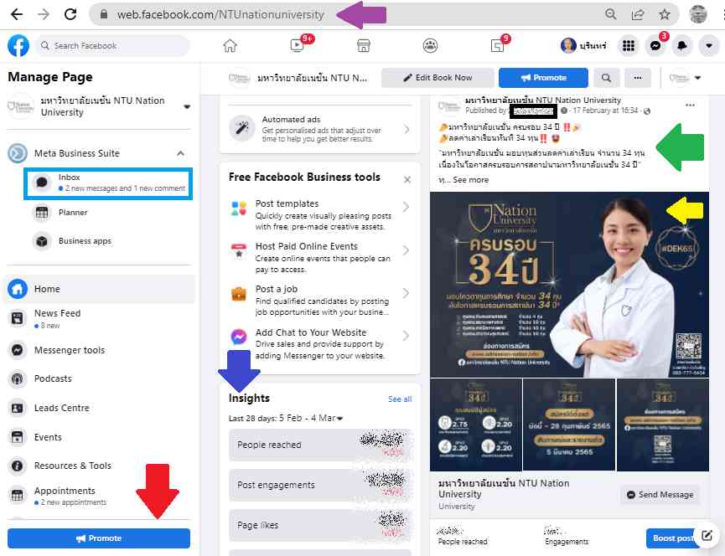This screenshot has width=725, height=556.
Task: Close the Free Facebook Business tools panel
Action: (407, 179)
